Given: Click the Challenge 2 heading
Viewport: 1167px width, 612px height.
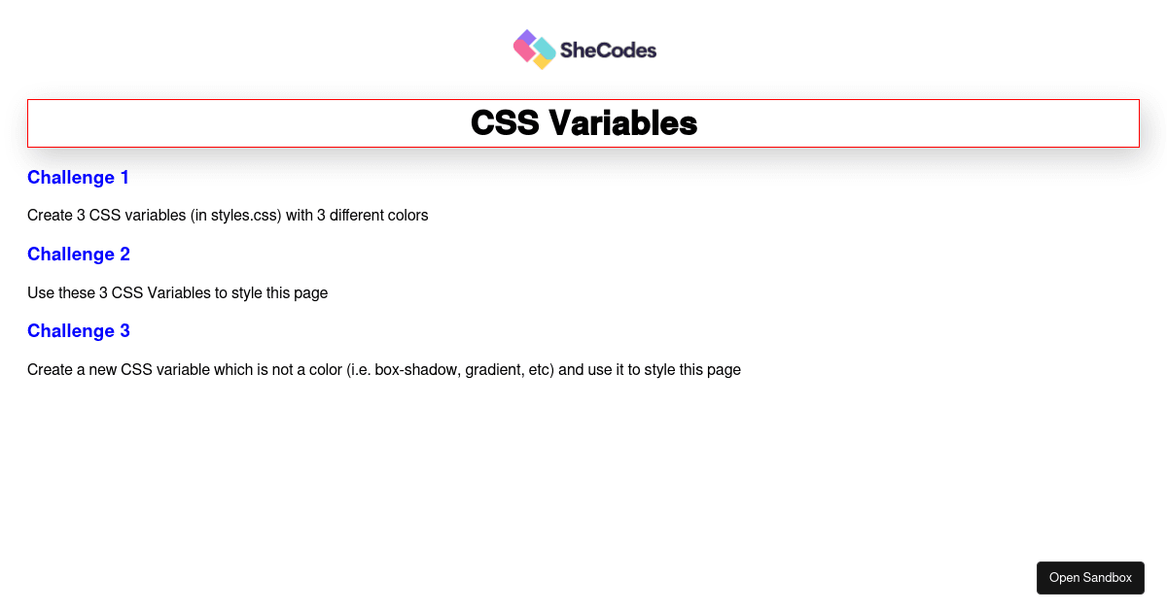Looking at the screenshot, I should tap(79, 255).
